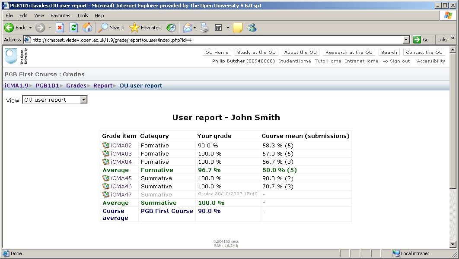Viewport: 459px width, 259px height.
Task: Open the TutorHome link
Action: pos(328,61)
